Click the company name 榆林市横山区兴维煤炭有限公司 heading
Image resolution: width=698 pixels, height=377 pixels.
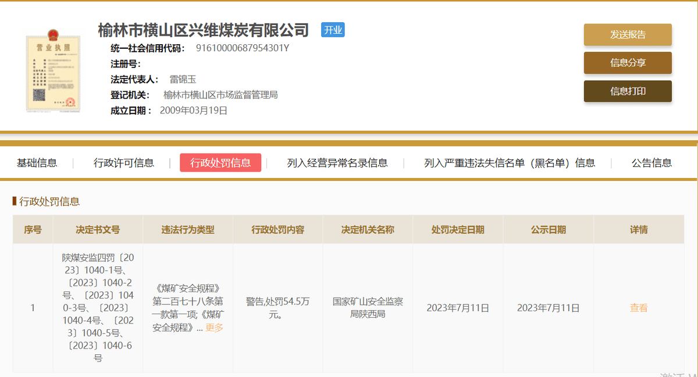203,30
